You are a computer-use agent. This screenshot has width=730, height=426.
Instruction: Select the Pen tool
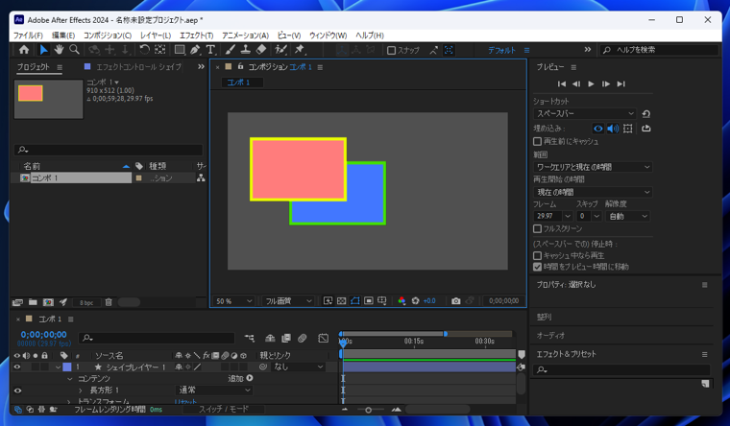(x=195, y=50)
